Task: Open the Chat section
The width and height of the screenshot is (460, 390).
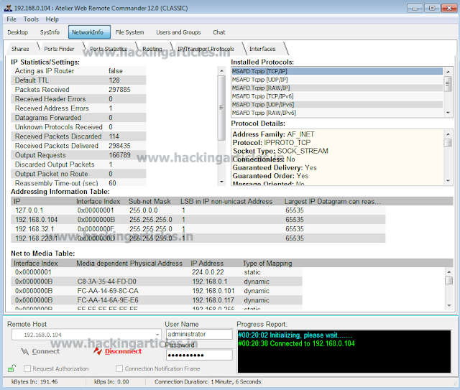Action: (218, 32)
